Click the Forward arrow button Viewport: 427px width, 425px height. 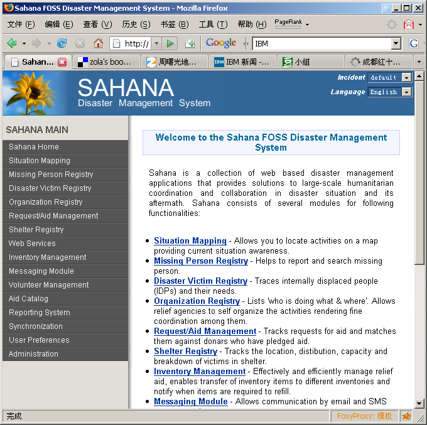36,43
